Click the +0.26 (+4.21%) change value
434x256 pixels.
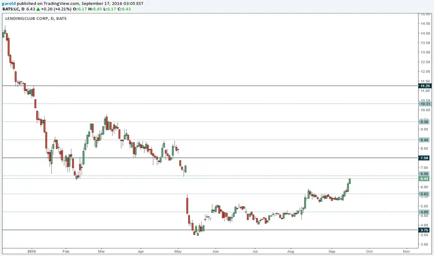(56, 9)
